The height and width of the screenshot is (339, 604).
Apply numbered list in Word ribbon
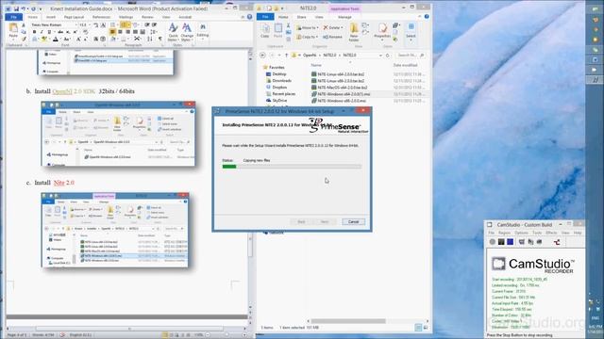(124, 24)
